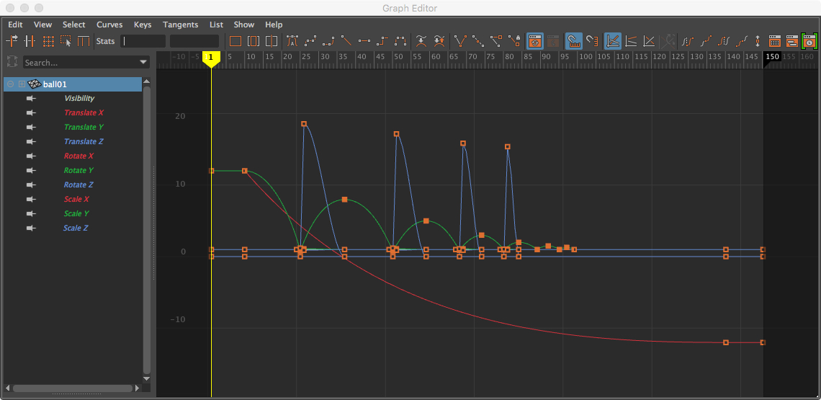Viewport: 821px width, 400px height.
Task: Set Auto tangents on selected keys
Action: tap(292, 41)
